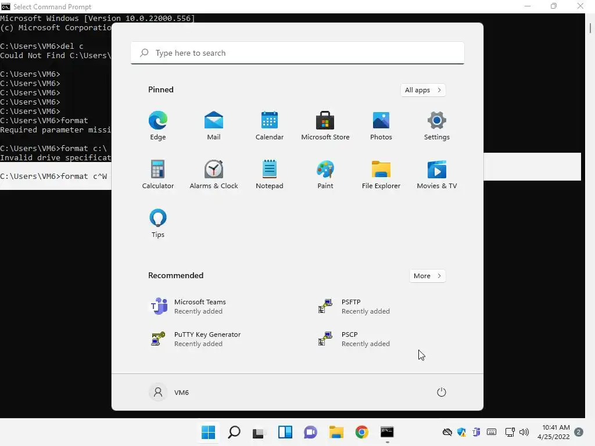Click the power button in Start menu
Image resolution: width=595 pixels, height=446 pixels.
pyautogui.click(x=442, y=392)
